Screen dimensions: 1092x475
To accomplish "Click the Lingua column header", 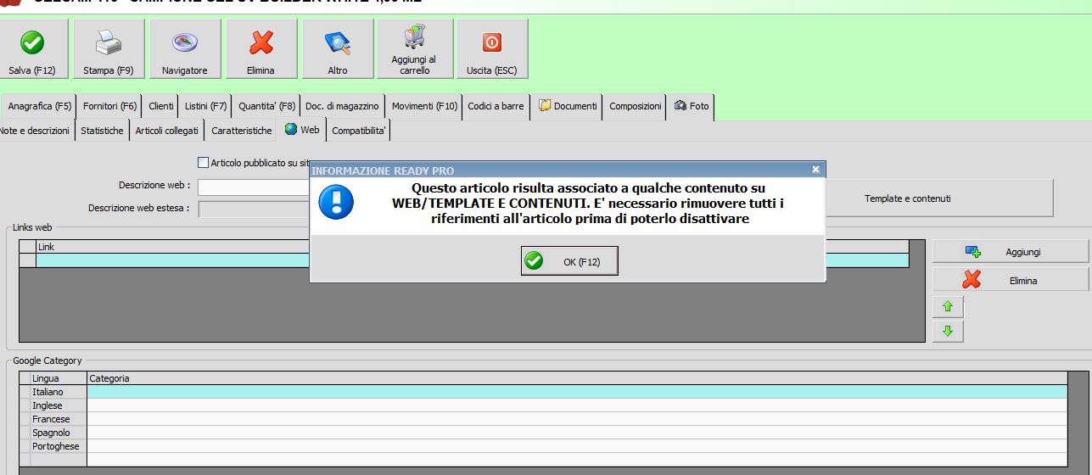I will [x=59, y=378].
